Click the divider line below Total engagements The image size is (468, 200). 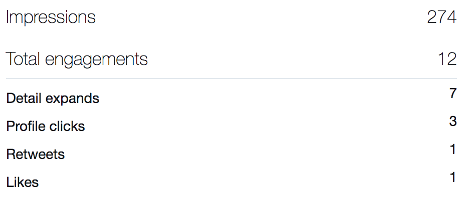click(230, 78)
